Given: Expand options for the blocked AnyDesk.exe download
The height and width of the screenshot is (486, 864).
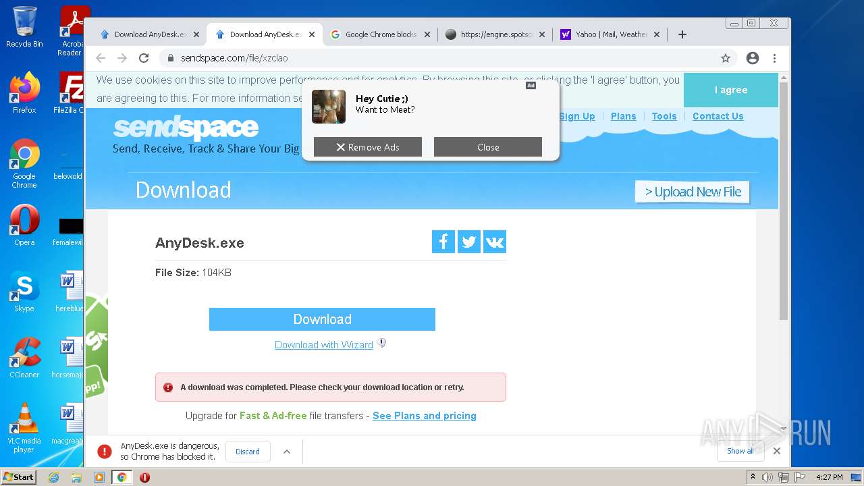Looking at the screenshot, I should click(x=287, y=452).
